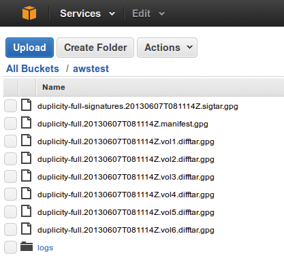Viewport: 284px width, 268px height.
Task: Check the box next to logs folder
Action: (10, 247)
